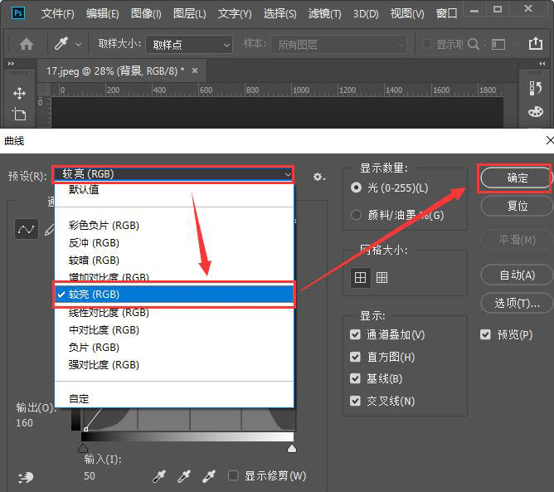Click the 自动(A) auto button
The image size is (554, 492).
tap(517, 275)
